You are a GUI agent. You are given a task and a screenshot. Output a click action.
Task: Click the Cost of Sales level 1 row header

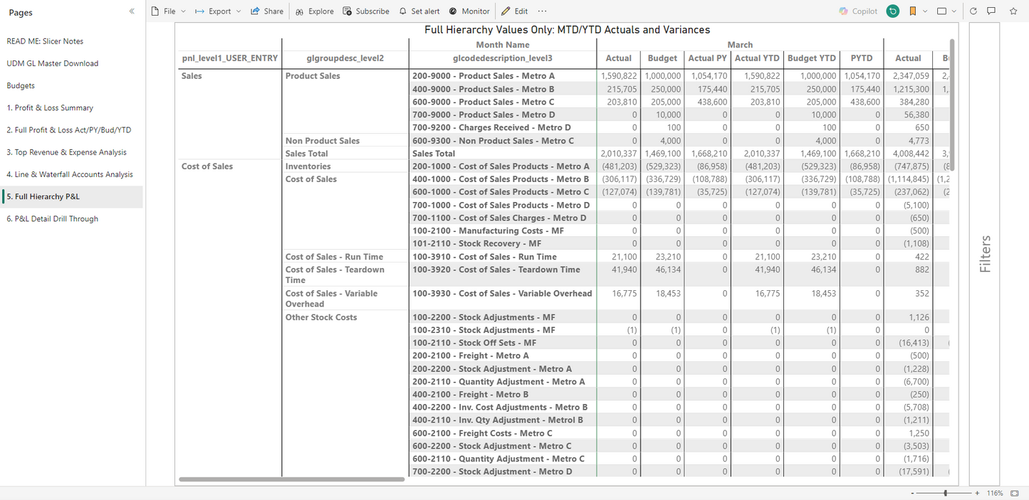207,166
